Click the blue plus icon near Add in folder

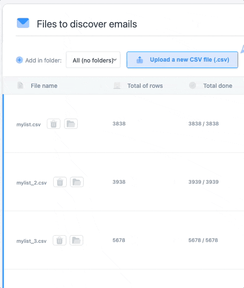pos(19,60)
